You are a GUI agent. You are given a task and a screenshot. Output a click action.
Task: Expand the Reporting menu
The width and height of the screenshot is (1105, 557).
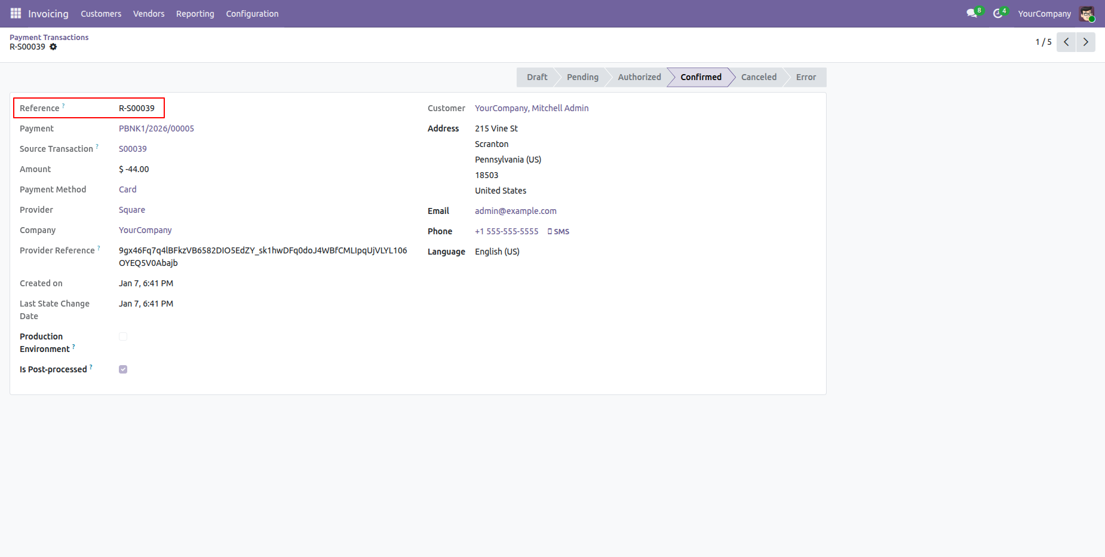click(x=195, y=14)
